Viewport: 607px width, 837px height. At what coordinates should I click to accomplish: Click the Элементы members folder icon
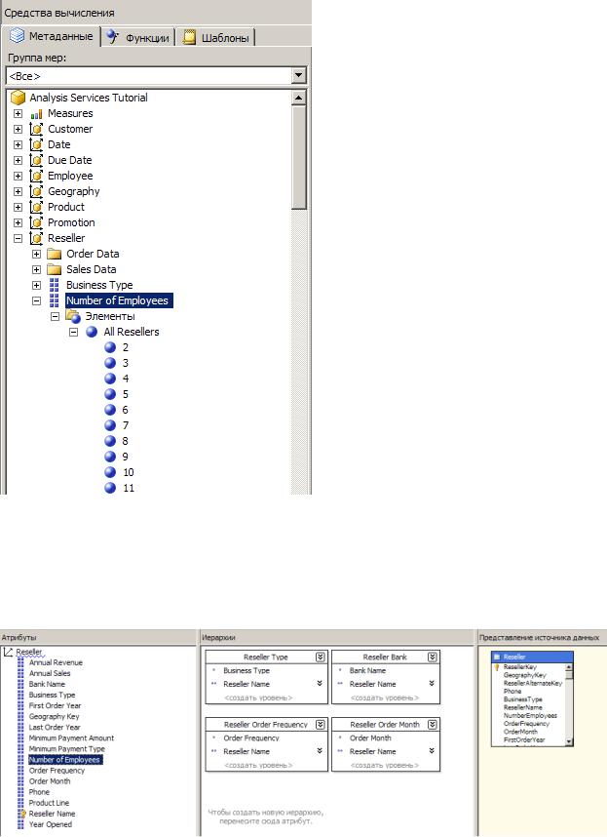[73, 316]
